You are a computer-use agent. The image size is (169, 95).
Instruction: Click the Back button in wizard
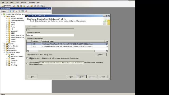[x=71, y=77]
